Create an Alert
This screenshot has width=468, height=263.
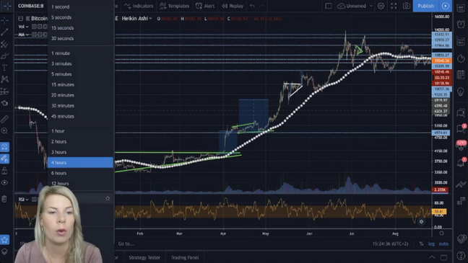205,6
